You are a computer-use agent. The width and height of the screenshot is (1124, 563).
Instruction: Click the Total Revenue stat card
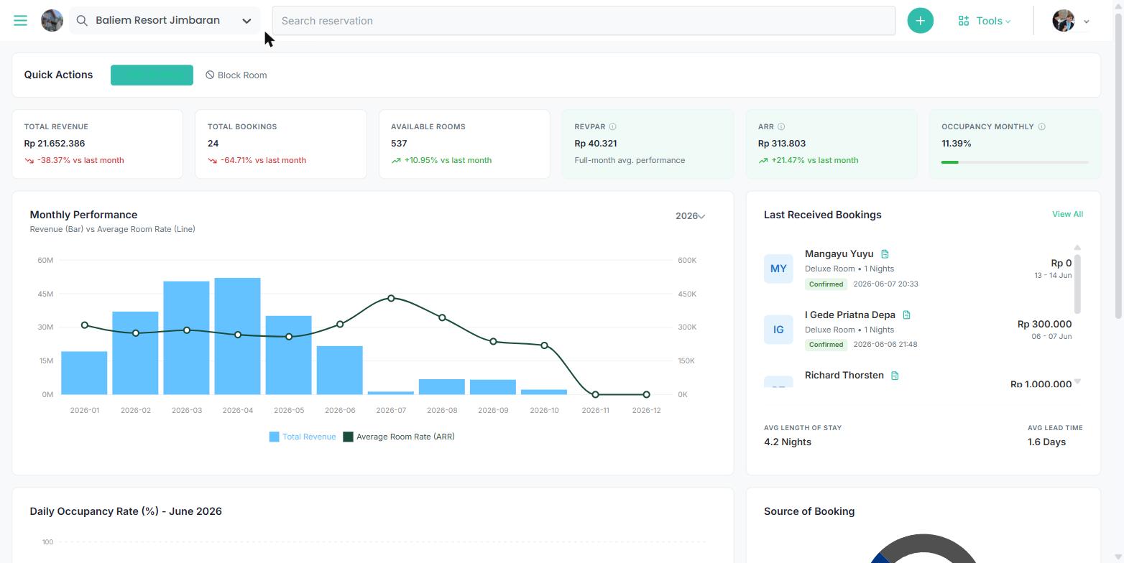point(97,144)
